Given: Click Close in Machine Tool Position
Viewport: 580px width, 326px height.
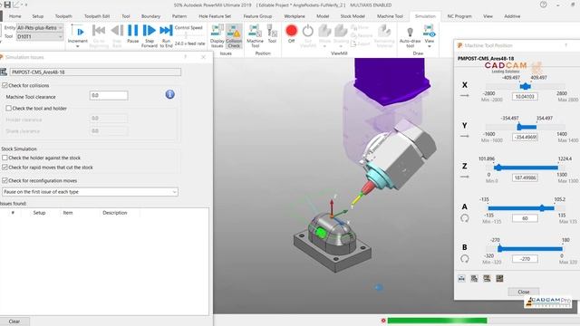Looking at the screenshot, I should pyautogui.click(x=524, y=292).
